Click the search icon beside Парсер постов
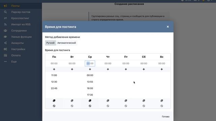Image resolution: width=216 pixels, height=121 pixels. click(5, 12)
